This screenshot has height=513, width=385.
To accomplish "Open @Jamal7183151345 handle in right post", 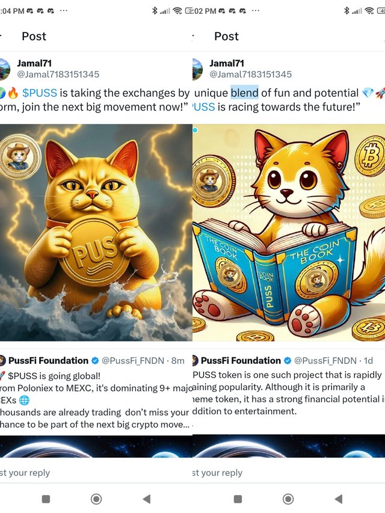I will (250, 74).
